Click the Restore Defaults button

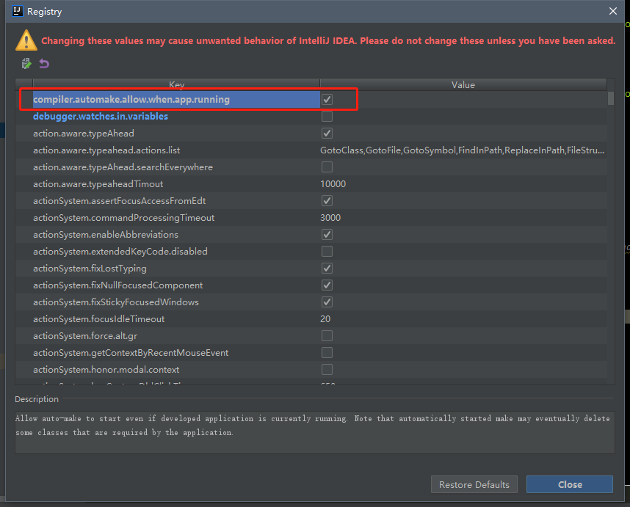coord(474,484)
